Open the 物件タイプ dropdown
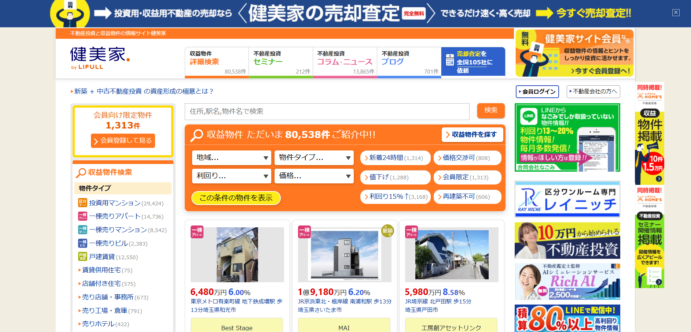 [314, 158]
